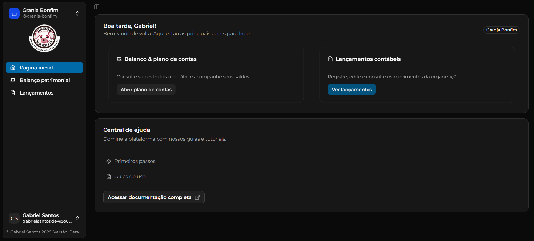Open Acessar documentação completa link
The image size is (534, 241).
tap(150, 197)
